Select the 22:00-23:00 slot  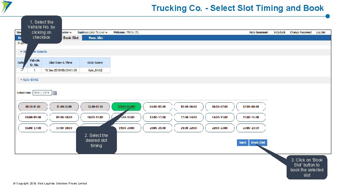(220, 128)
